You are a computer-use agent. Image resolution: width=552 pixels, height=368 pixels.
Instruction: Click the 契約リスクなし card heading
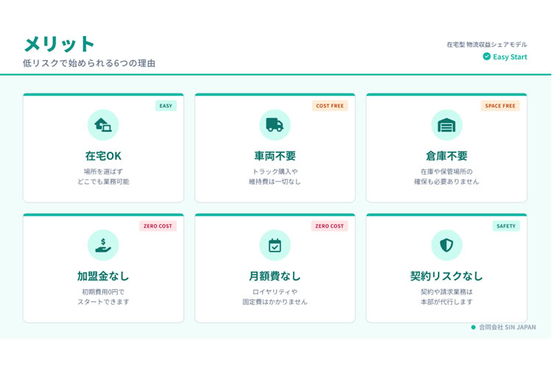pyautogui.click(x=447, y=276)
